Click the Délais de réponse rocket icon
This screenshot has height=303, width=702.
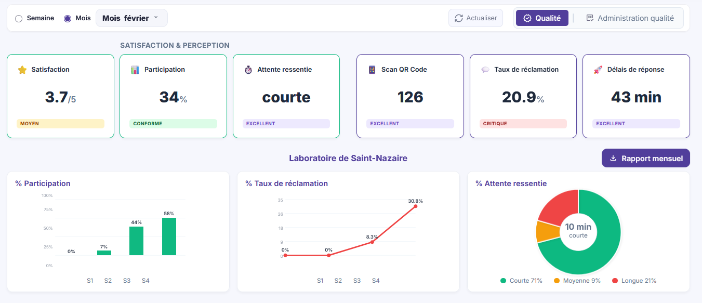[599, 69]
